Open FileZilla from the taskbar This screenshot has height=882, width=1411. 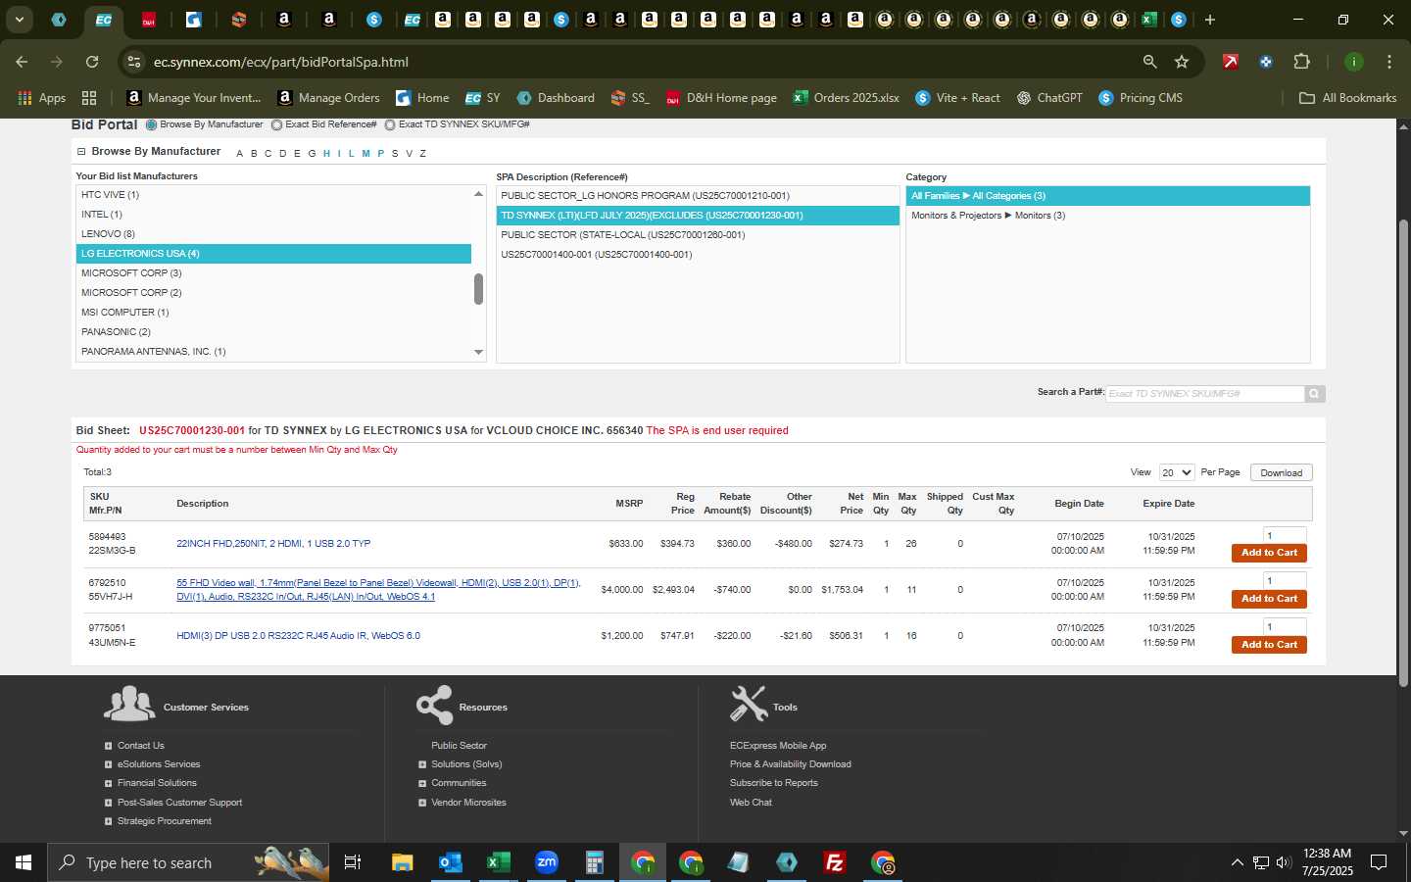835,862
